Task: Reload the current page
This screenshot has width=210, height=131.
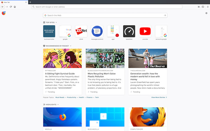Action: [11, 7]
